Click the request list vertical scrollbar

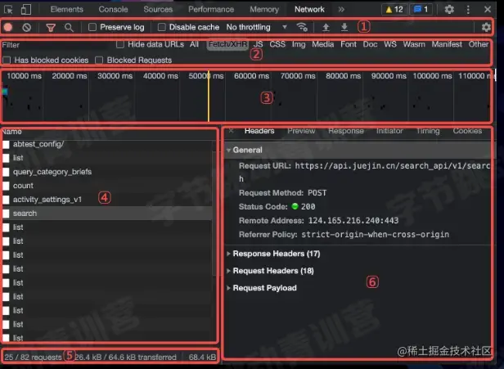[214, 212]
